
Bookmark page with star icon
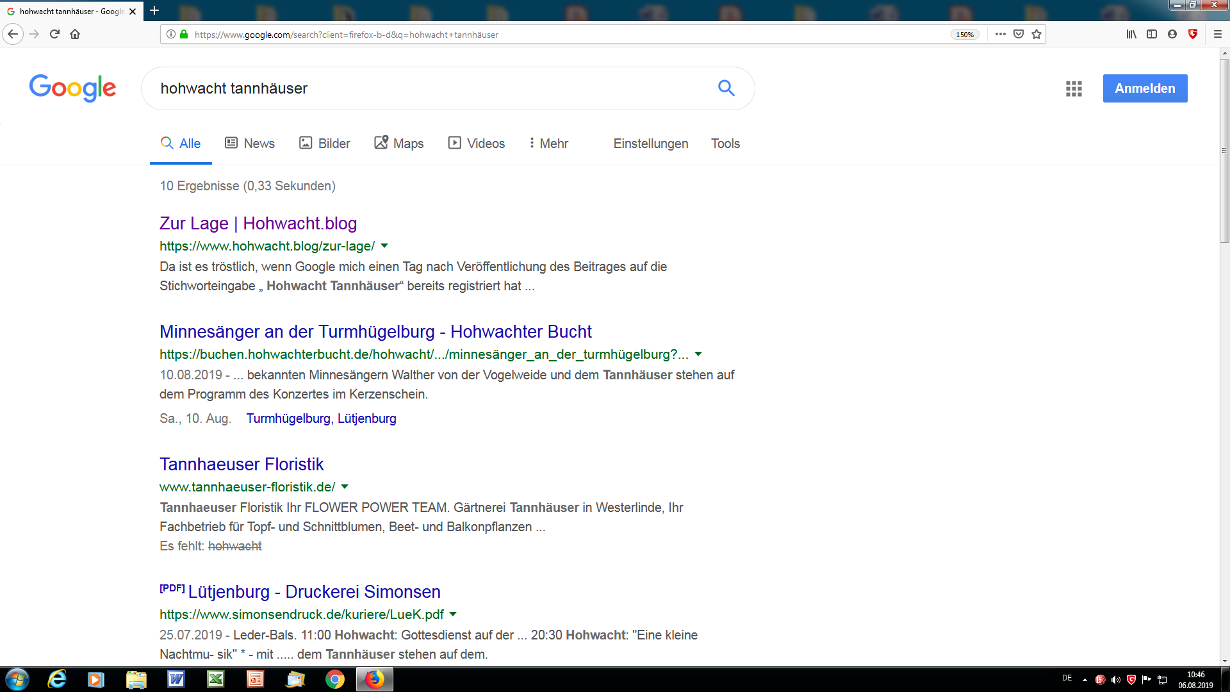coord(1037,34)
